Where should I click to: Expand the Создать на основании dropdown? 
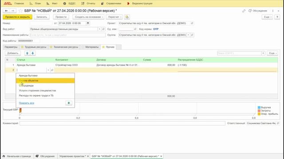pyautogui.click(x=88, y=17)
